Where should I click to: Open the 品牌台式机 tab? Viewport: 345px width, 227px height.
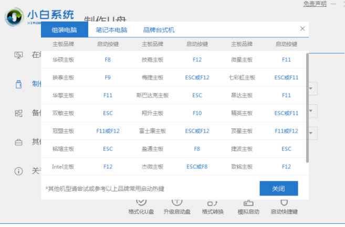click(159, 30)
